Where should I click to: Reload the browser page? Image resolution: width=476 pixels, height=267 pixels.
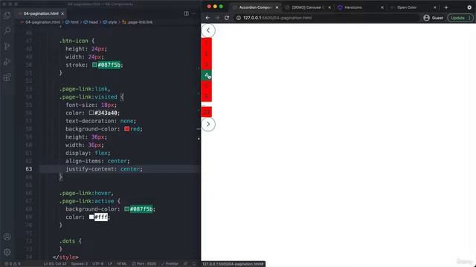tap(227, 18)
